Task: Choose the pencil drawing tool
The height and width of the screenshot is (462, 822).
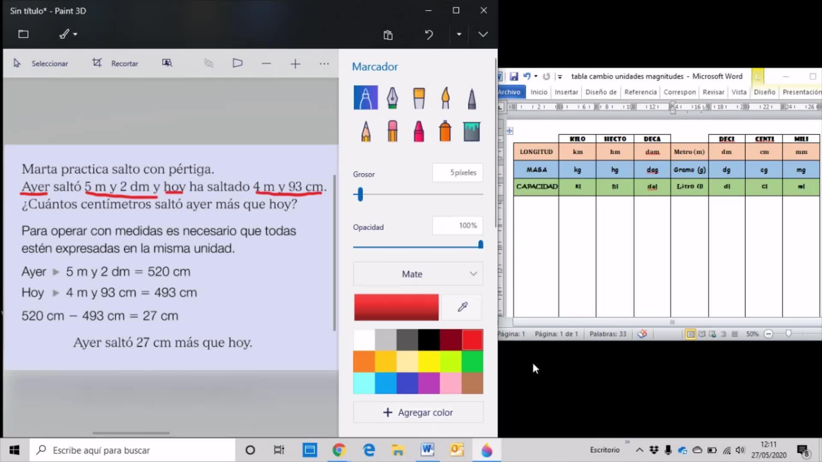Action: pyautogui.click(x=366, y=131)
